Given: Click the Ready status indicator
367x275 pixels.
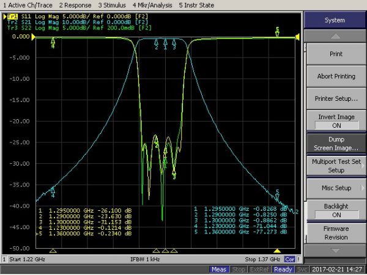Looking at the screenshot, I should (x=283, y=269).
